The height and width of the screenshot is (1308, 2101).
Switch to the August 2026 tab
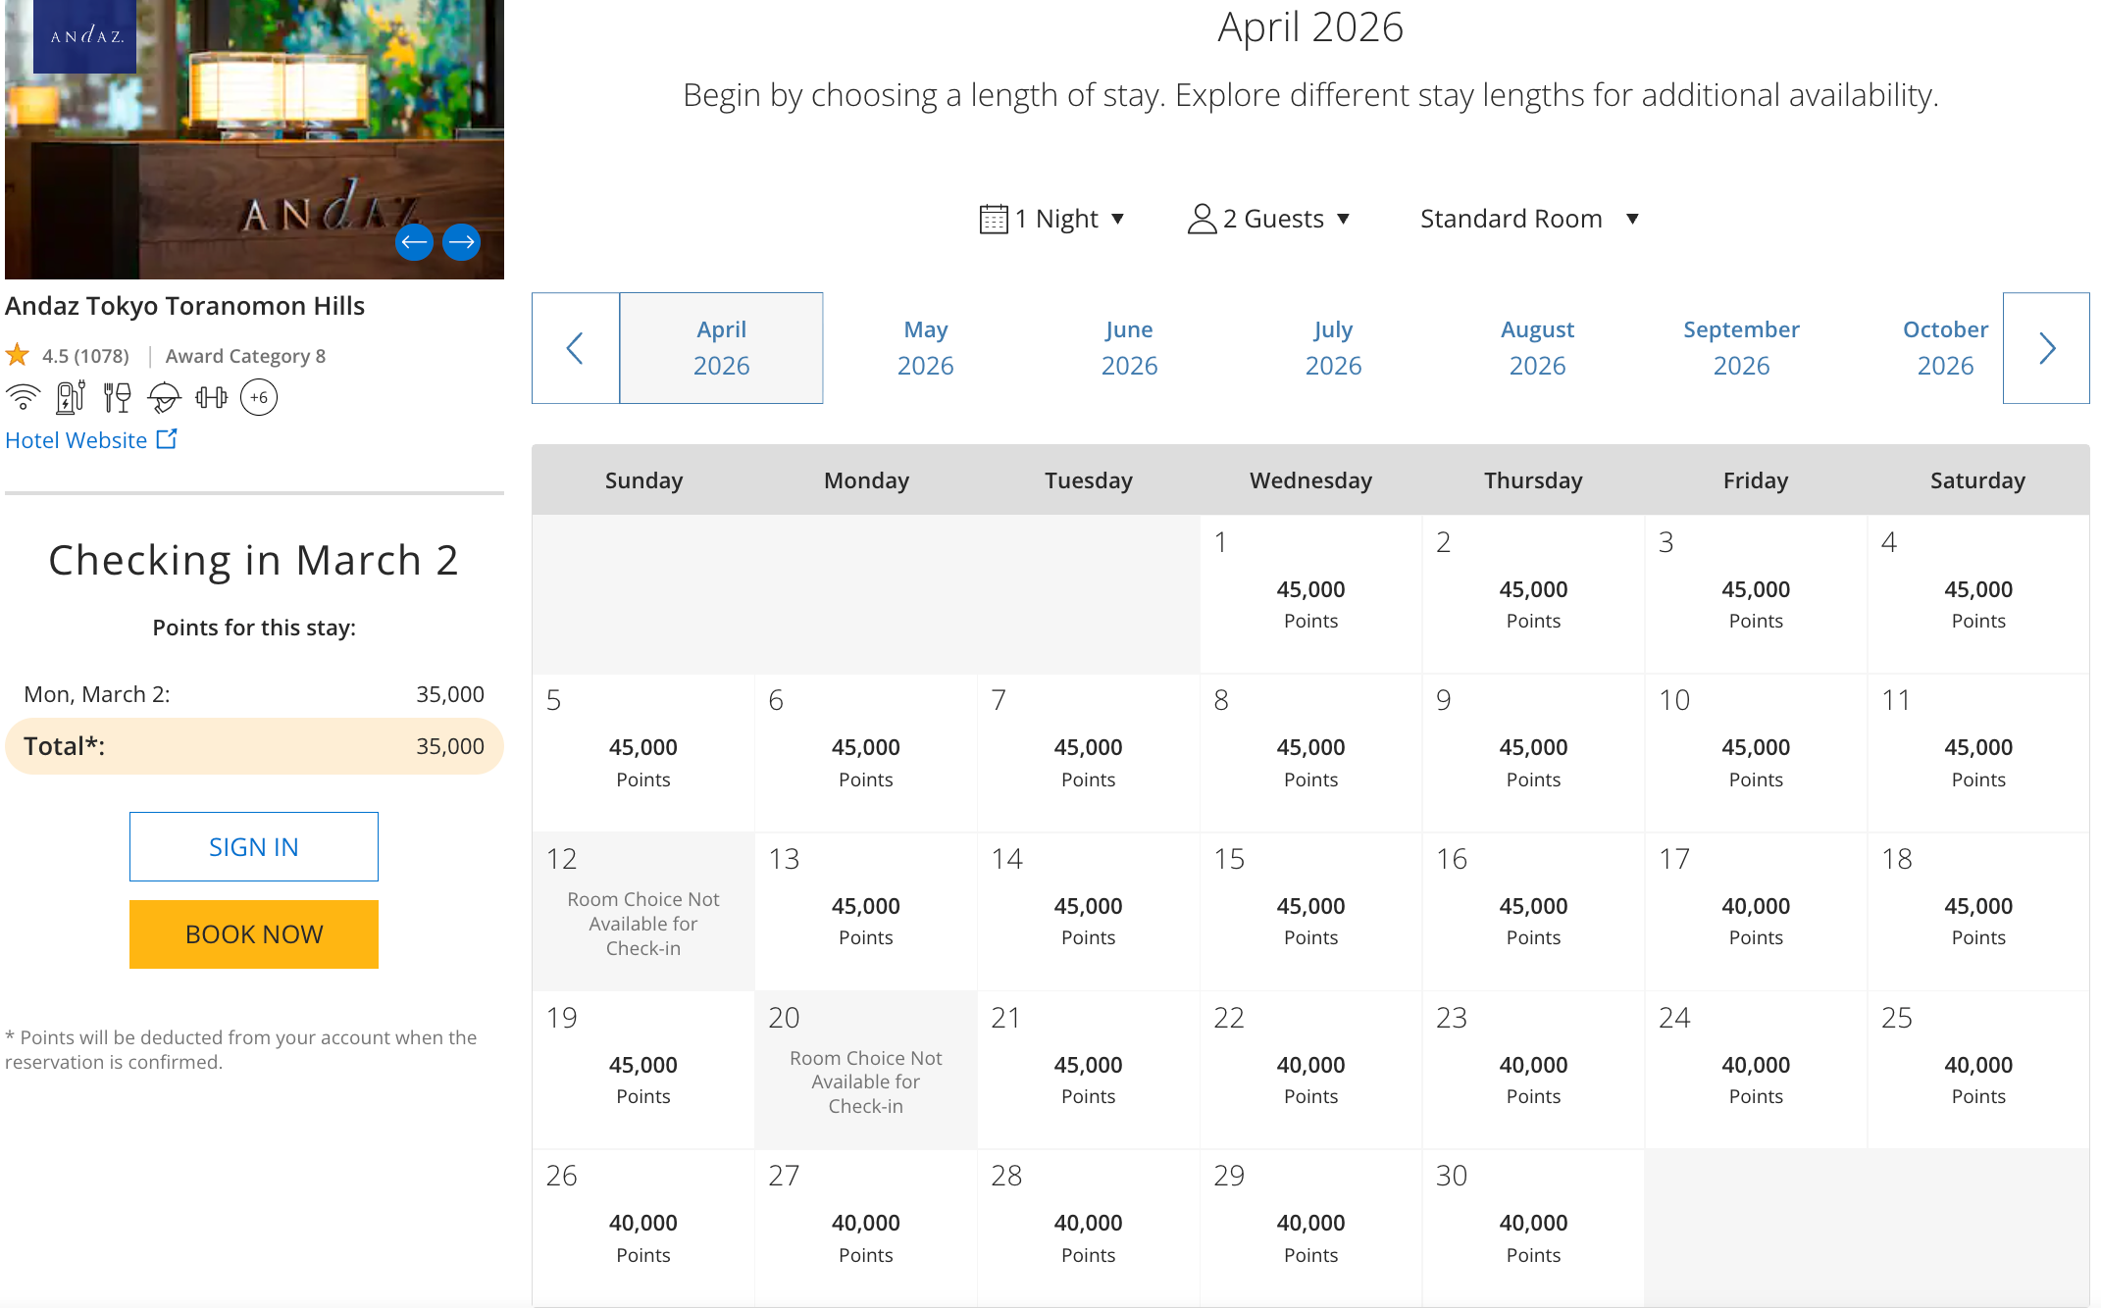(x=1537, y=347)
